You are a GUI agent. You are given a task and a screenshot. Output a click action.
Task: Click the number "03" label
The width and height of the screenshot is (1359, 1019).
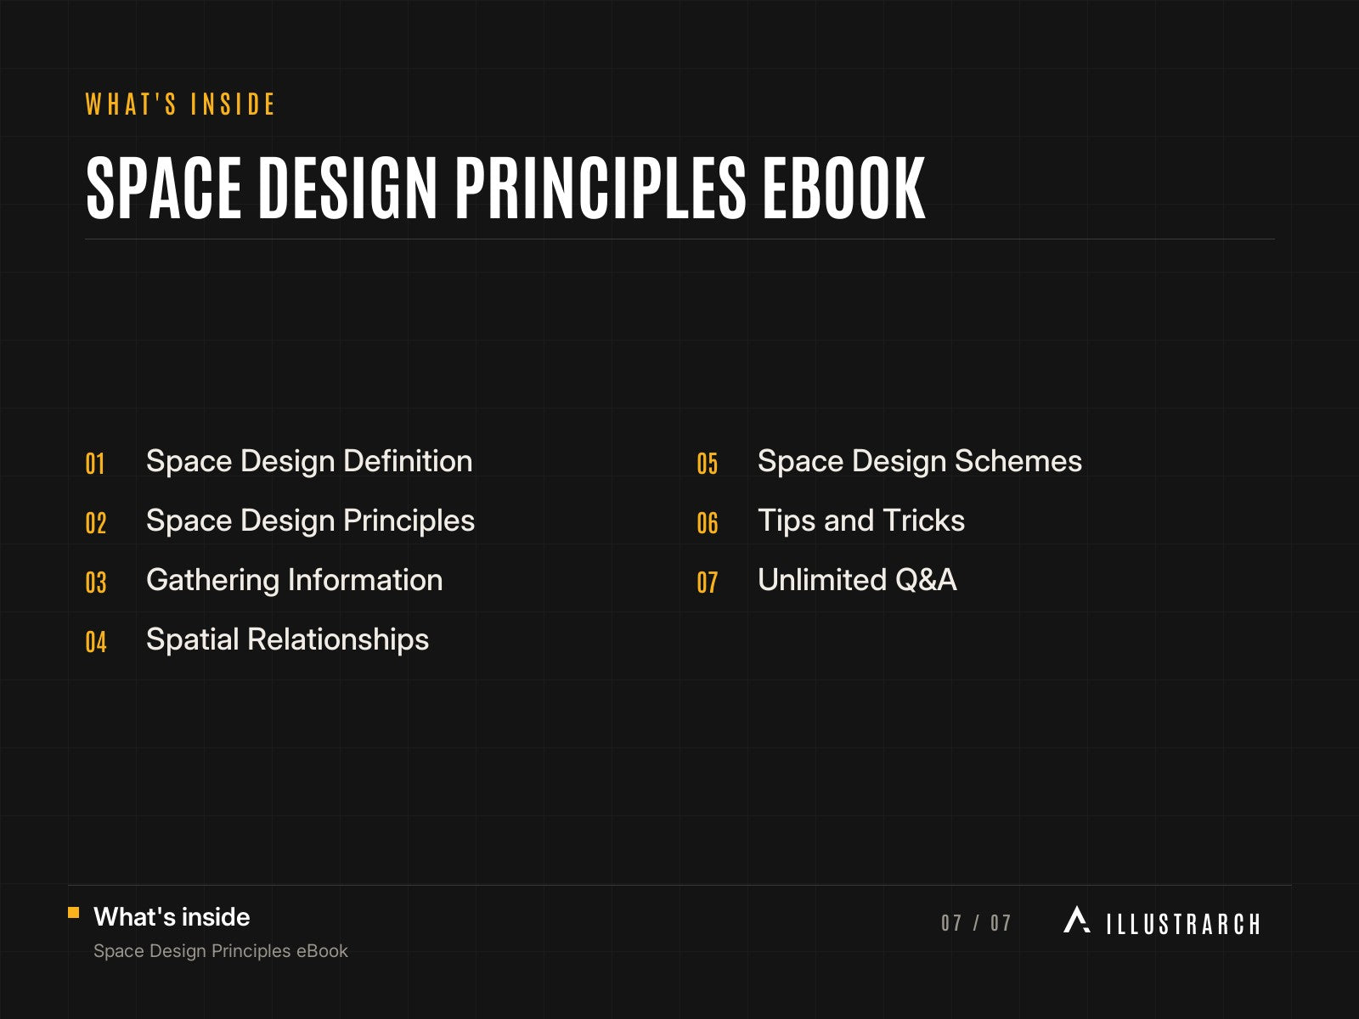click(x=96, y=583)
